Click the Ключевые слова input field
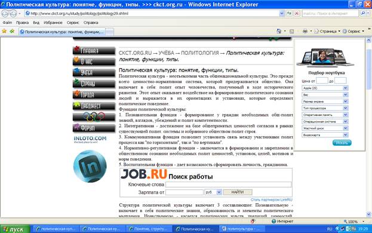372x233 pixels. (229, 185)
